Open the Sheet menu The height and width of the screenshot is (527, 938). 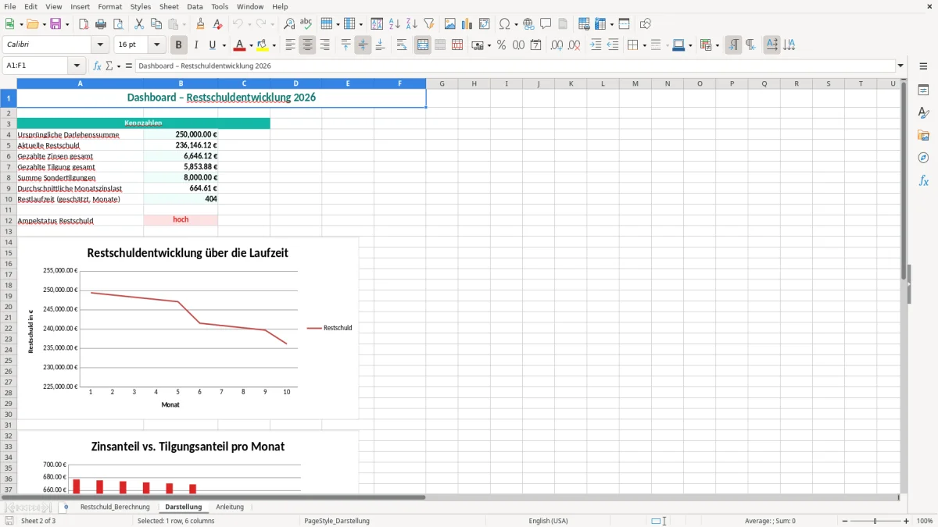tap(169, 6)
